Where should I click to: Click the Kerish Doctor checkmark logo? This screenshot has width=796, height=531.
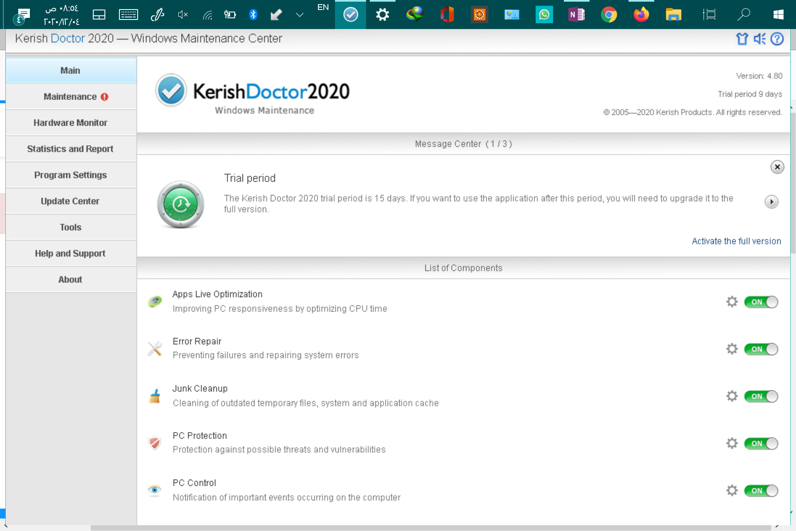tap(171, 90)
